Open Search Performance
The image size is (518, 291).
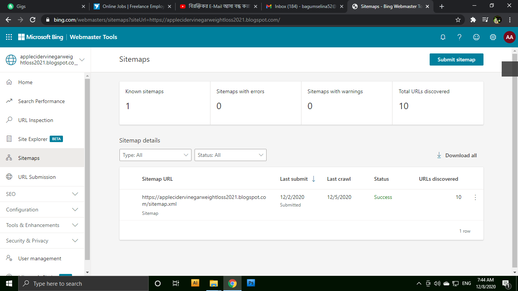click(41, 101)
